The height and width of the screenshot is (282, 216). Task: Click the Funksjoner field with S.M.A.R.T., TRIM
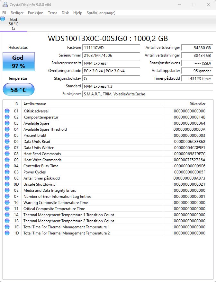click(148, 94)
